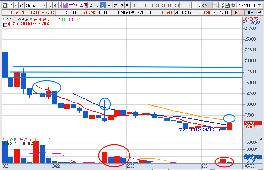This screenshot has width=264, height=170.
Task: Click the volume value 331,884
Action: tap(71, 12)
